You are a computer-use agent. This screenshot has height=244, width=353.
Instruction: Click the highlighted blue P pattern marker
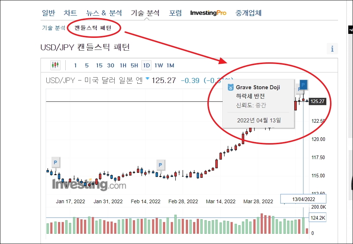point(303,85)
